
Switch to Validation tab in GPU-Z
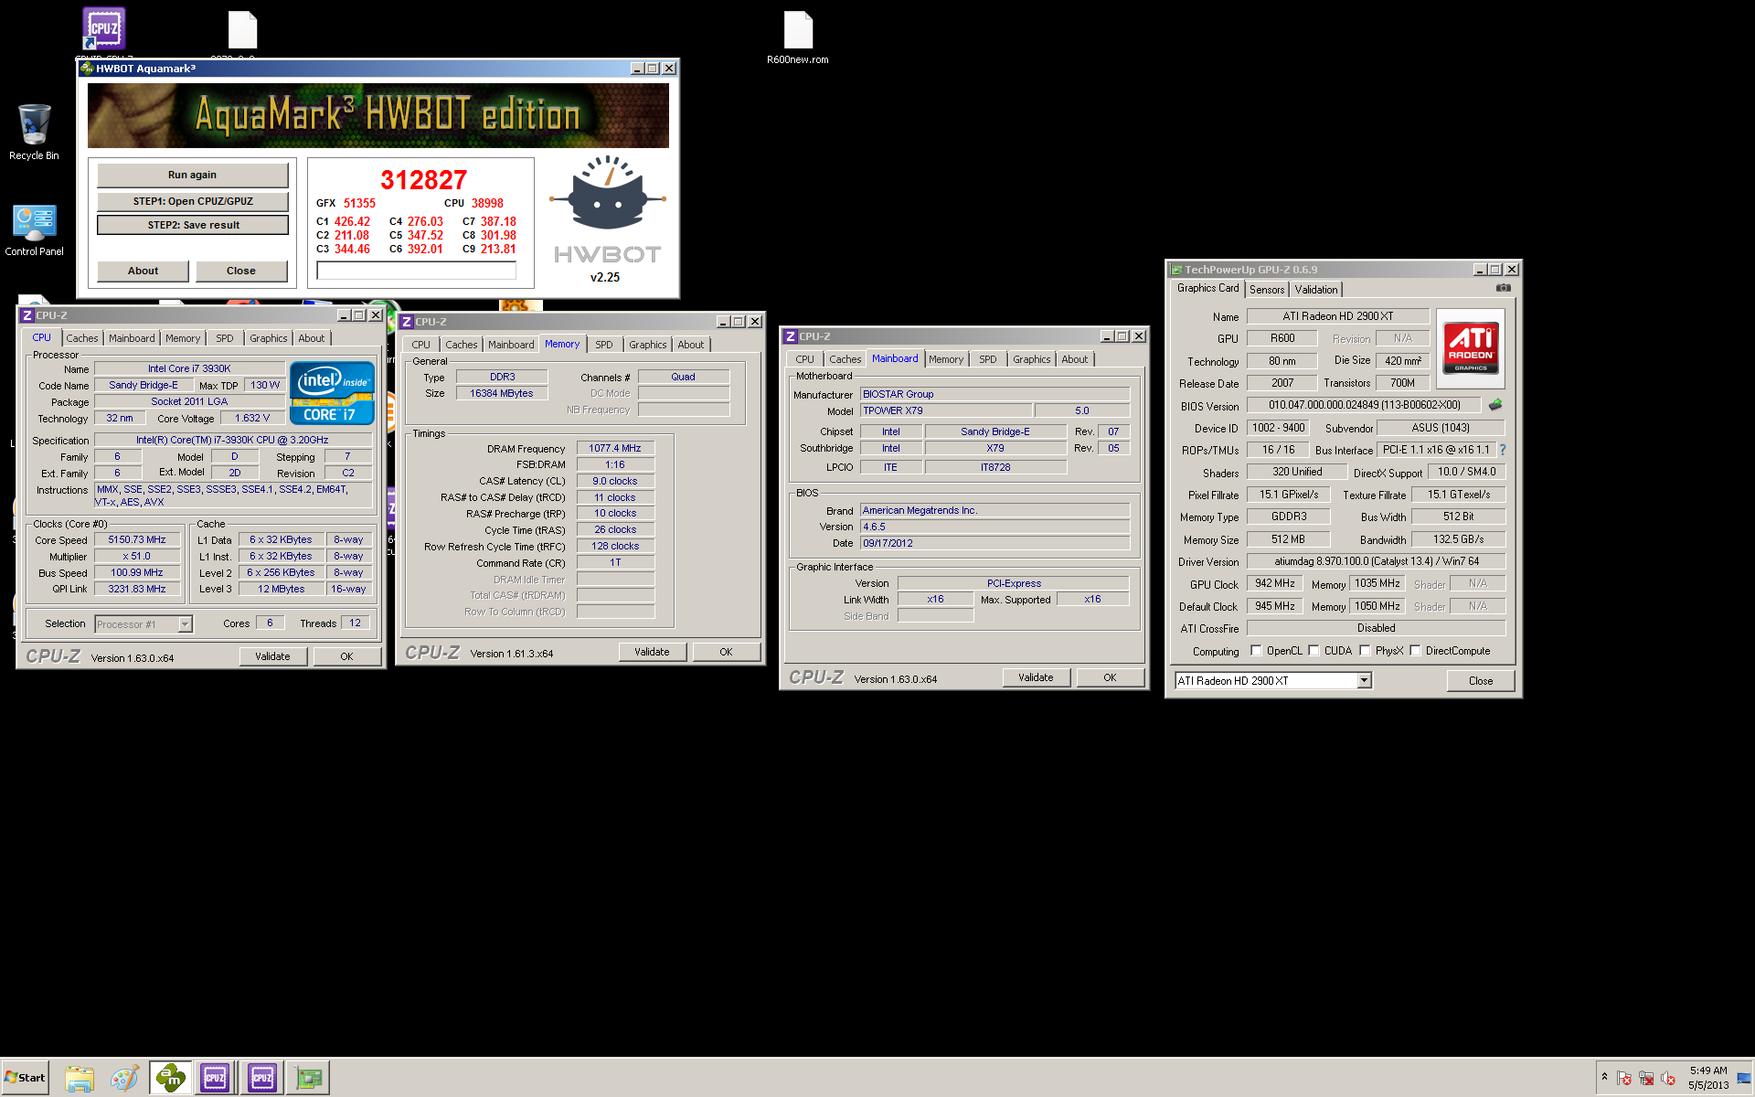pos(1316,290)
